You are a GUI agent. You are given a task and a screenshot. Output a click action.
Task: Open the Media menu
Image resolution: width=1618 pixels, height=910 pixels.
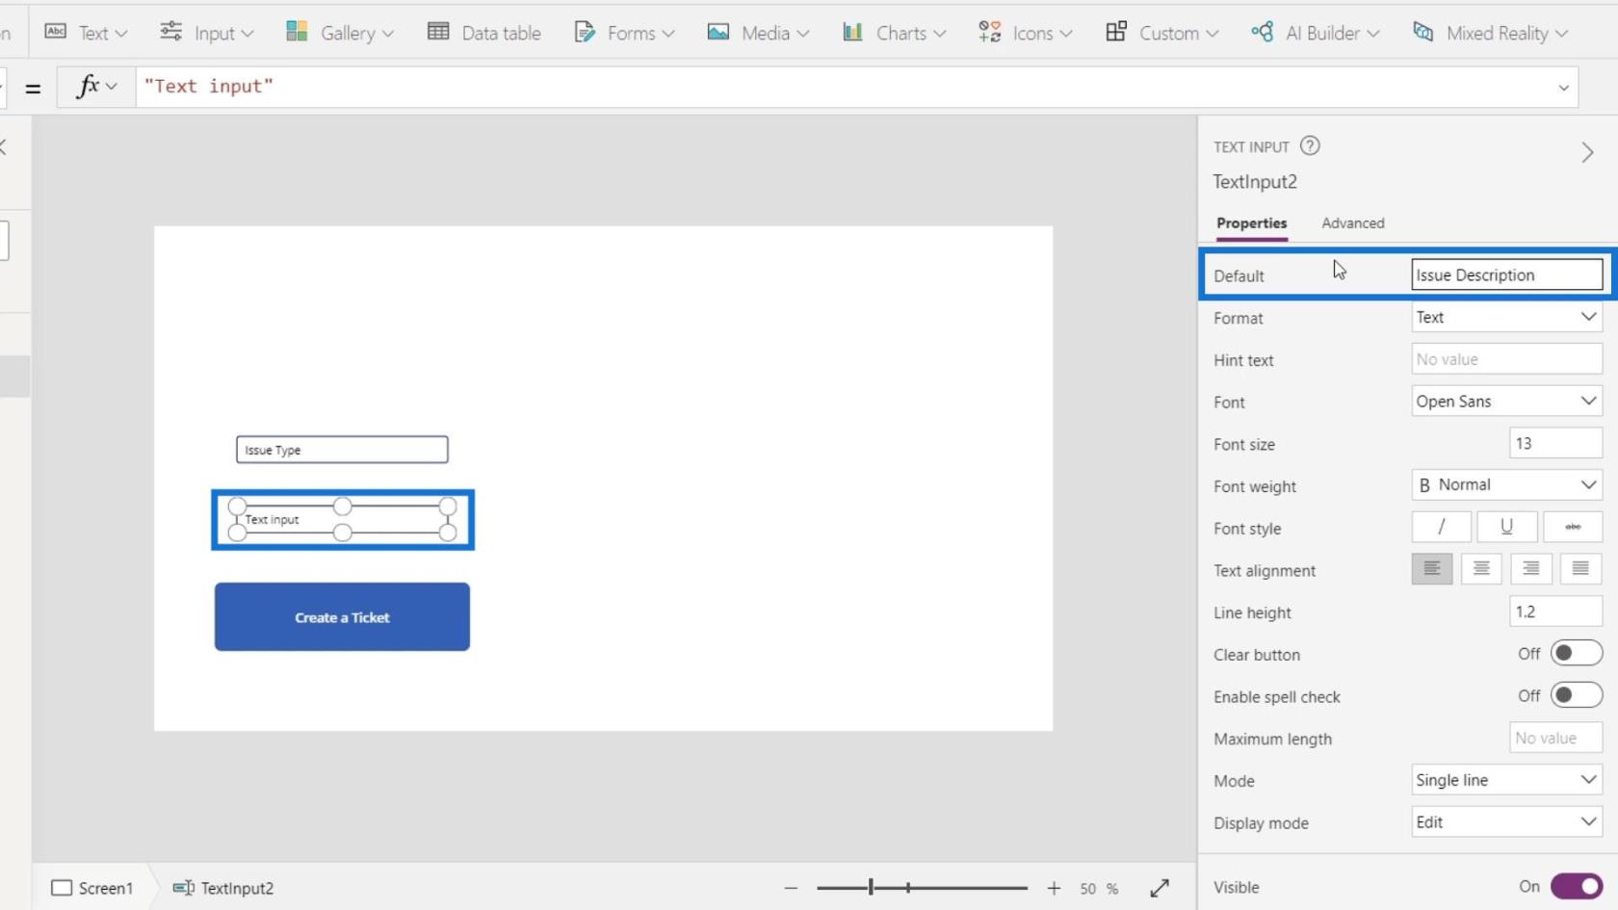click(x=758, y=33)
